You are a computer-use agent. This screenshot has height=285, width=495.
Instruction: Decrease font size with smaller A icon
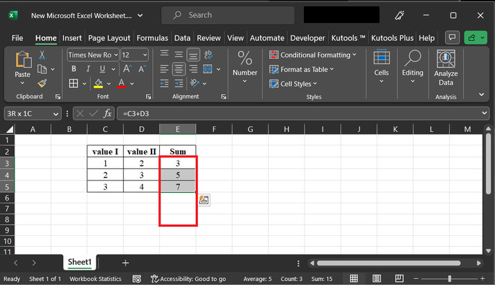[x=142, y=68]
